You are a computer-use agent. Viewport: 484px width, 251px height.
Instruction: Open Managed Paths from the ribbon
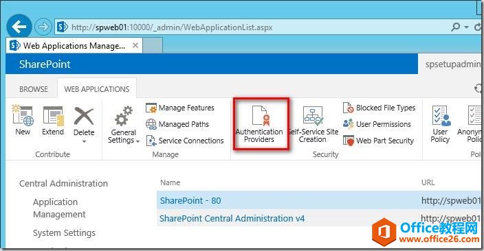(177, 124)
